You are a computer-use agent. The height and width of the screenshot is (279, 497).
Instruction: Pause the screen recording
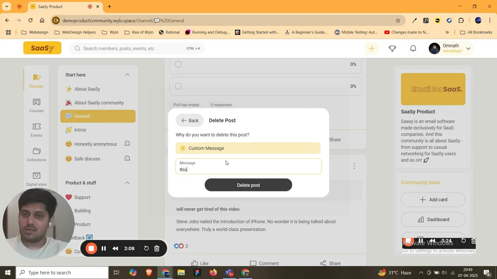104,249
